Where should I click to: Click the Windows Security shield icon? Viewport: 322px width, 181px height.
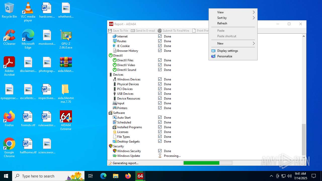point(115,151)
